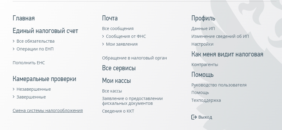Open the Профиль heading
This screenshot has width=282, height=130.
click(203, 18)
